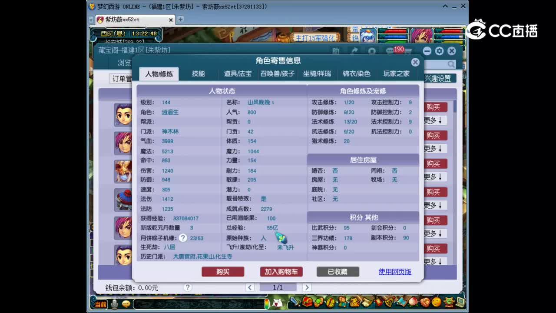Click the listing scrollbar in 藏宝阁
The width and height of the screenshot is (556, 313).
click(454, 107)
